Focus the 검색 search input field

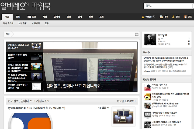point(169,6)
